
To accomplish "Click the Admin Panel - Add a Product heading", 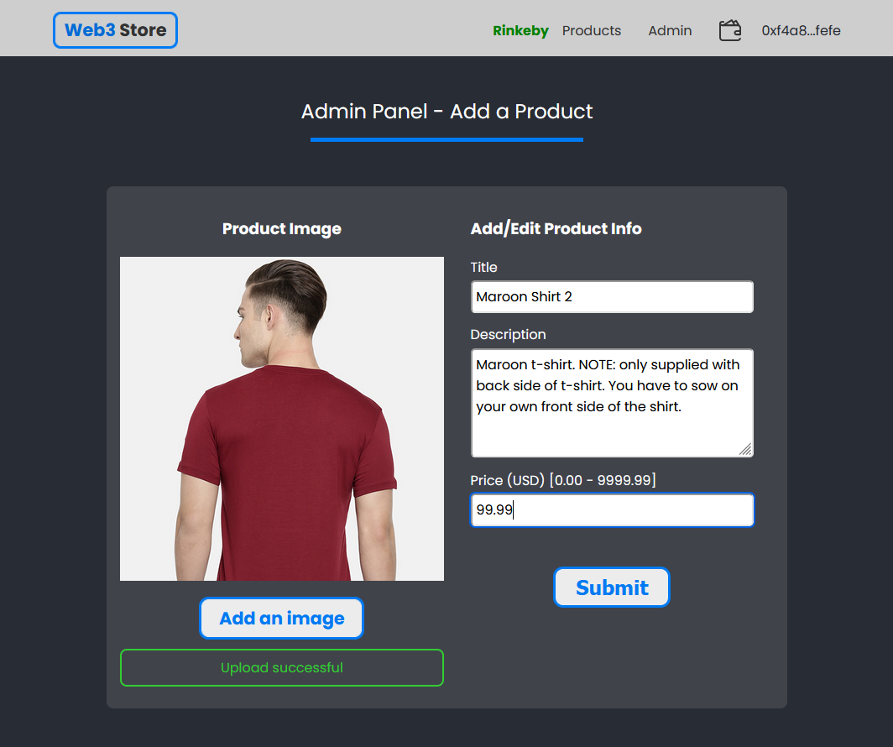I will click(x=446, y=112).
